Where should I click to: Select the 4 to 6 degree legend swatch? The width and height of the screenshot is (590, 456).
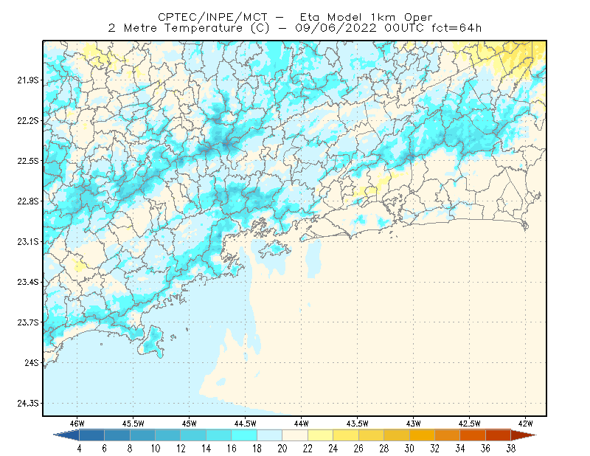pyautogui.click(x=91, y=435)
